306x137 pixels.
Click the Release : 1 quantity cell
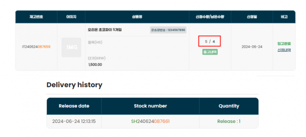pos(229,121)
